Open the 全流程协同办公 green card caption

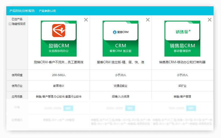[x=59, y=51]
